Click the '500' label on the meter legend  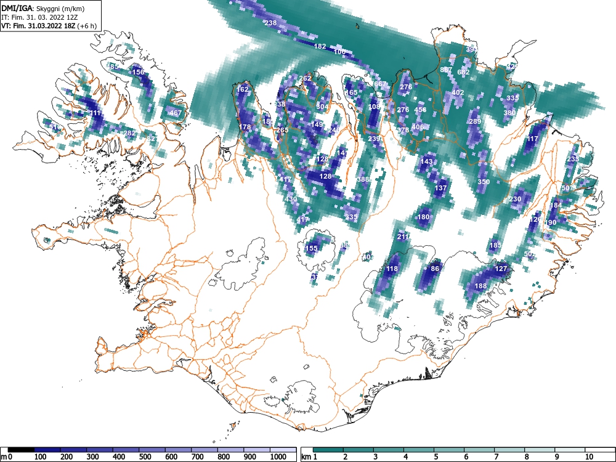pos(145,457)
